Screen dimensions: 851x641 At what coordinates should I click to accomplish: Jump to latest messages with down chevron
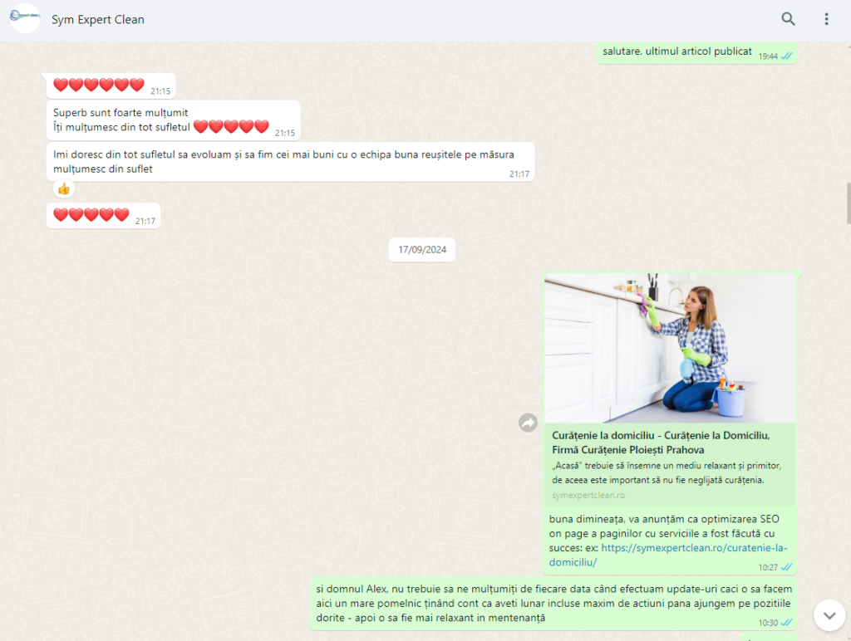tap(829, 615)
